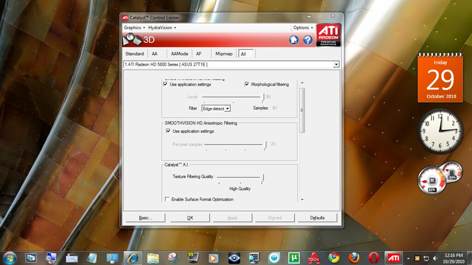Click the on-screen keyboard taskbar icon
The width and height of the screenshot is (472, 265).
(71, 258)
